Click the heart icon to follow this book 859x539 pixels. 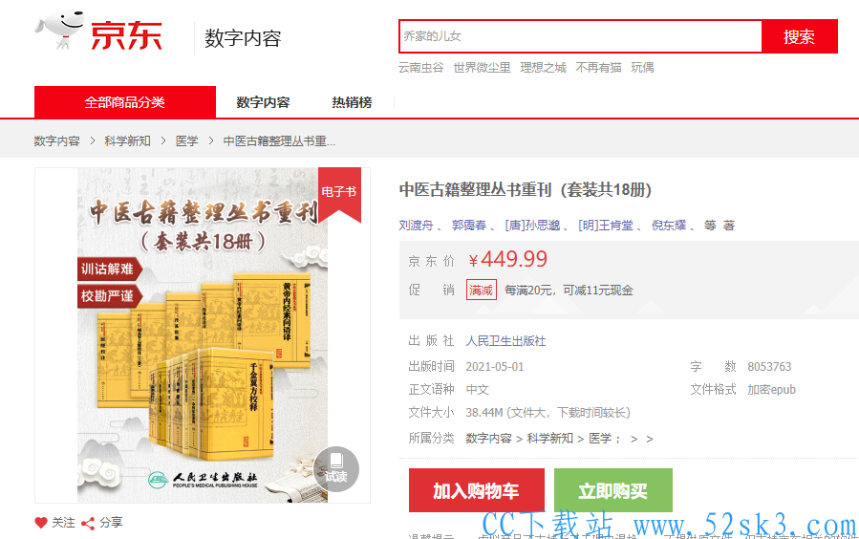[41, 523]
